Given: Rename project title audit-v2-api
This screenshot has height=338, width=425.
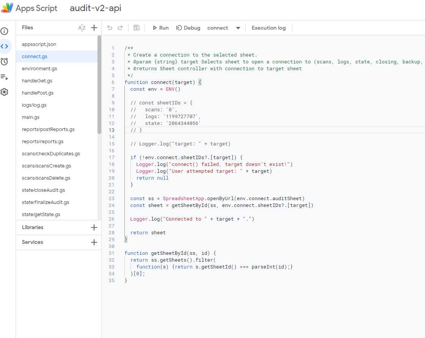Looking at the screenshot, I should [96, 8].
